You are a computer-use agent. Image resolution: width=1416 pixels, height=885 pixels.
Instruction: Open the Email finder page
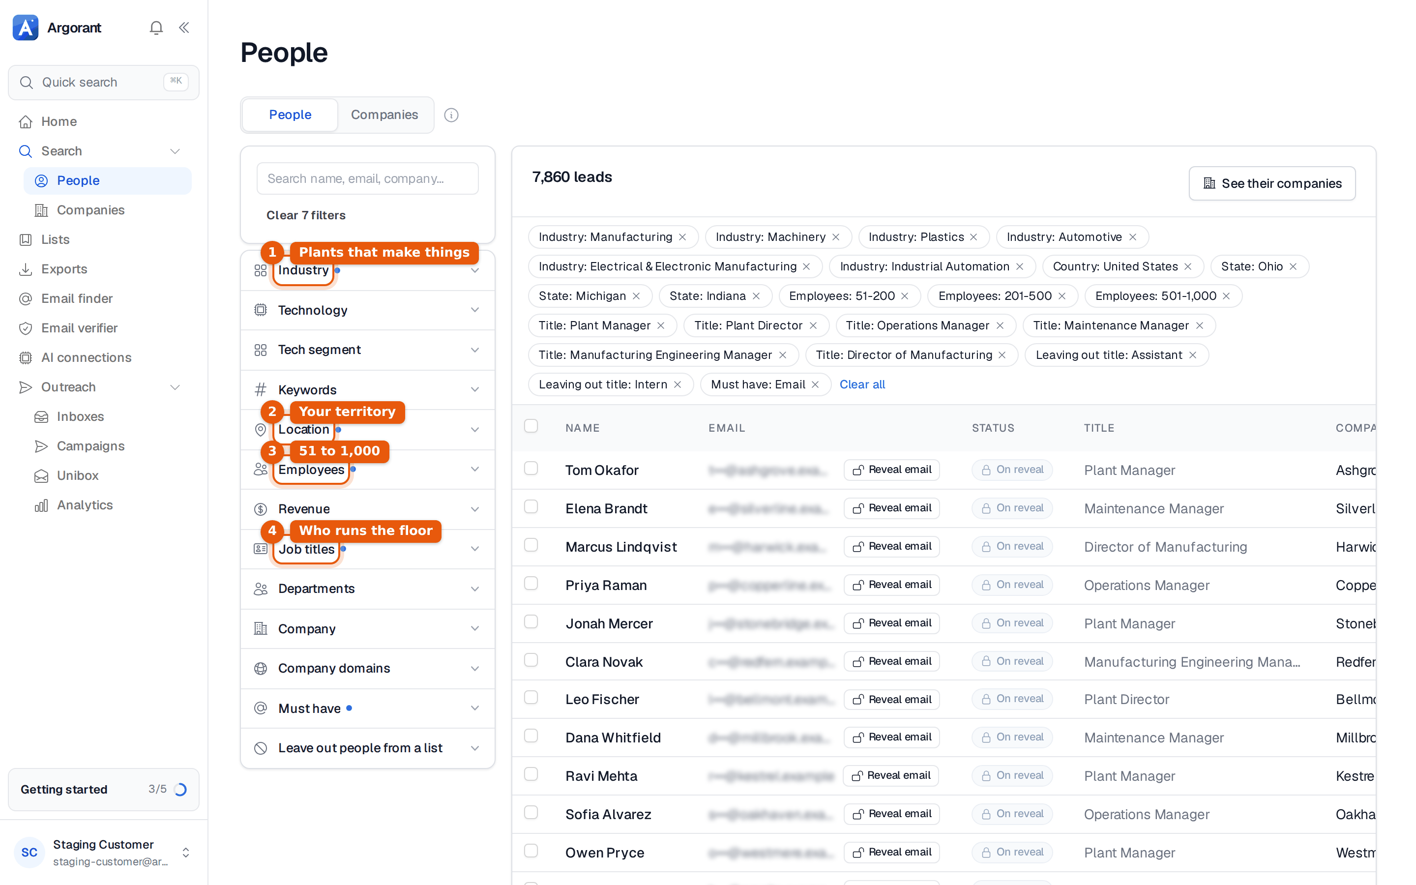click(104, 298)
